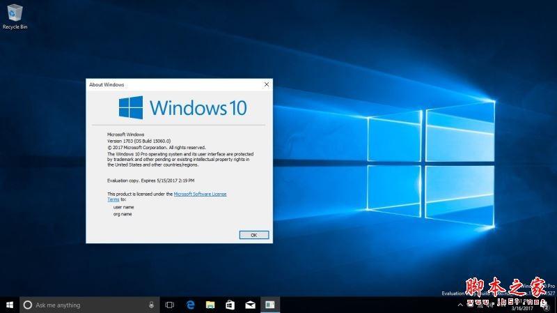This screenshot has height=313, width=557.
Task: Launch Microsoft Edge from the taskbar
Action: (191, 305)
